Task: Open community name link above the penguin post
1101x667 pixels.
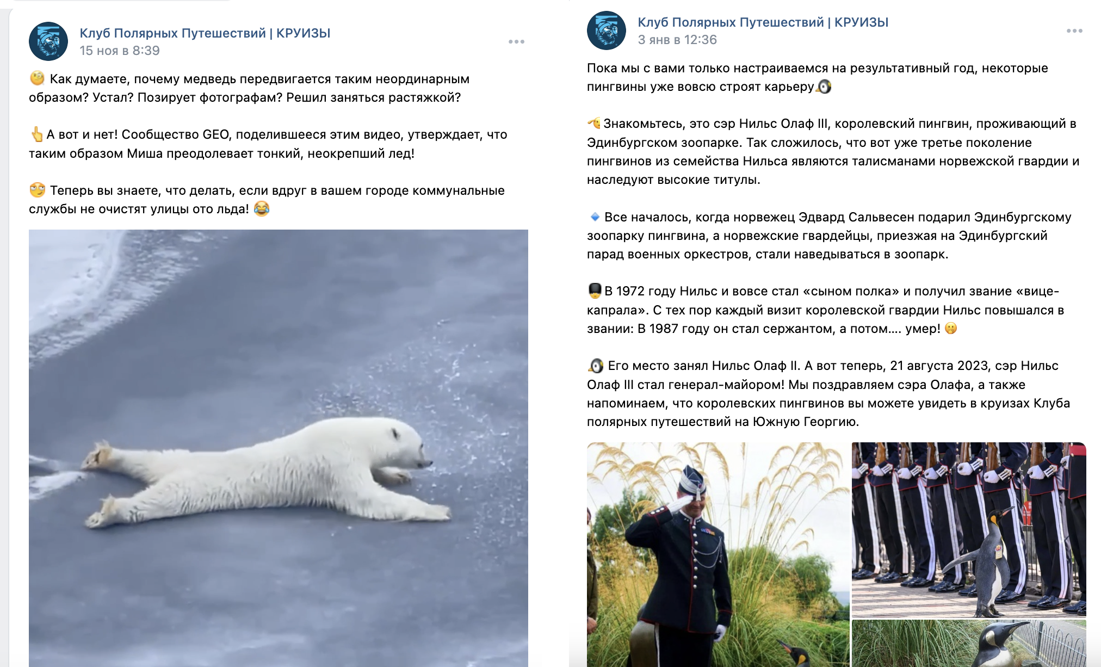Action: pyautogui.click(x=763, y=22)
